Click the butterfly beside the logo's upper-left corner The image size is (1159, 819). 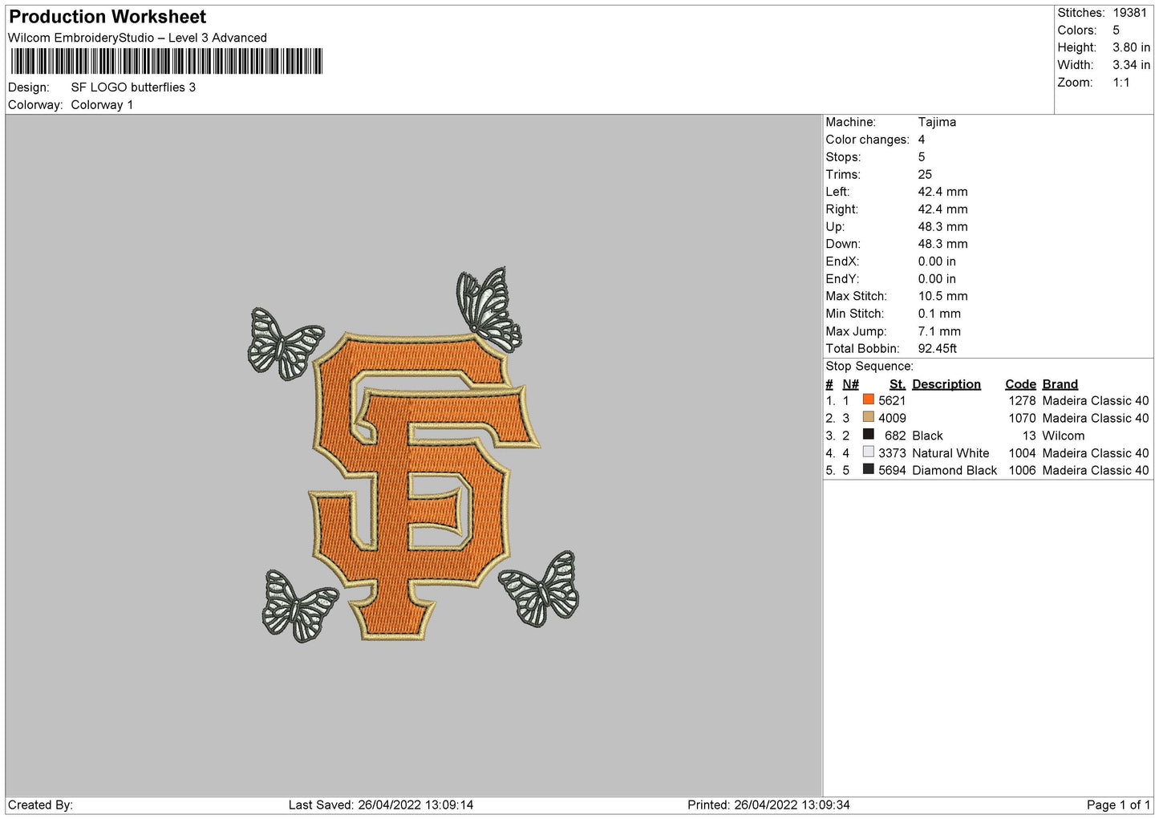tap(286, 345)
